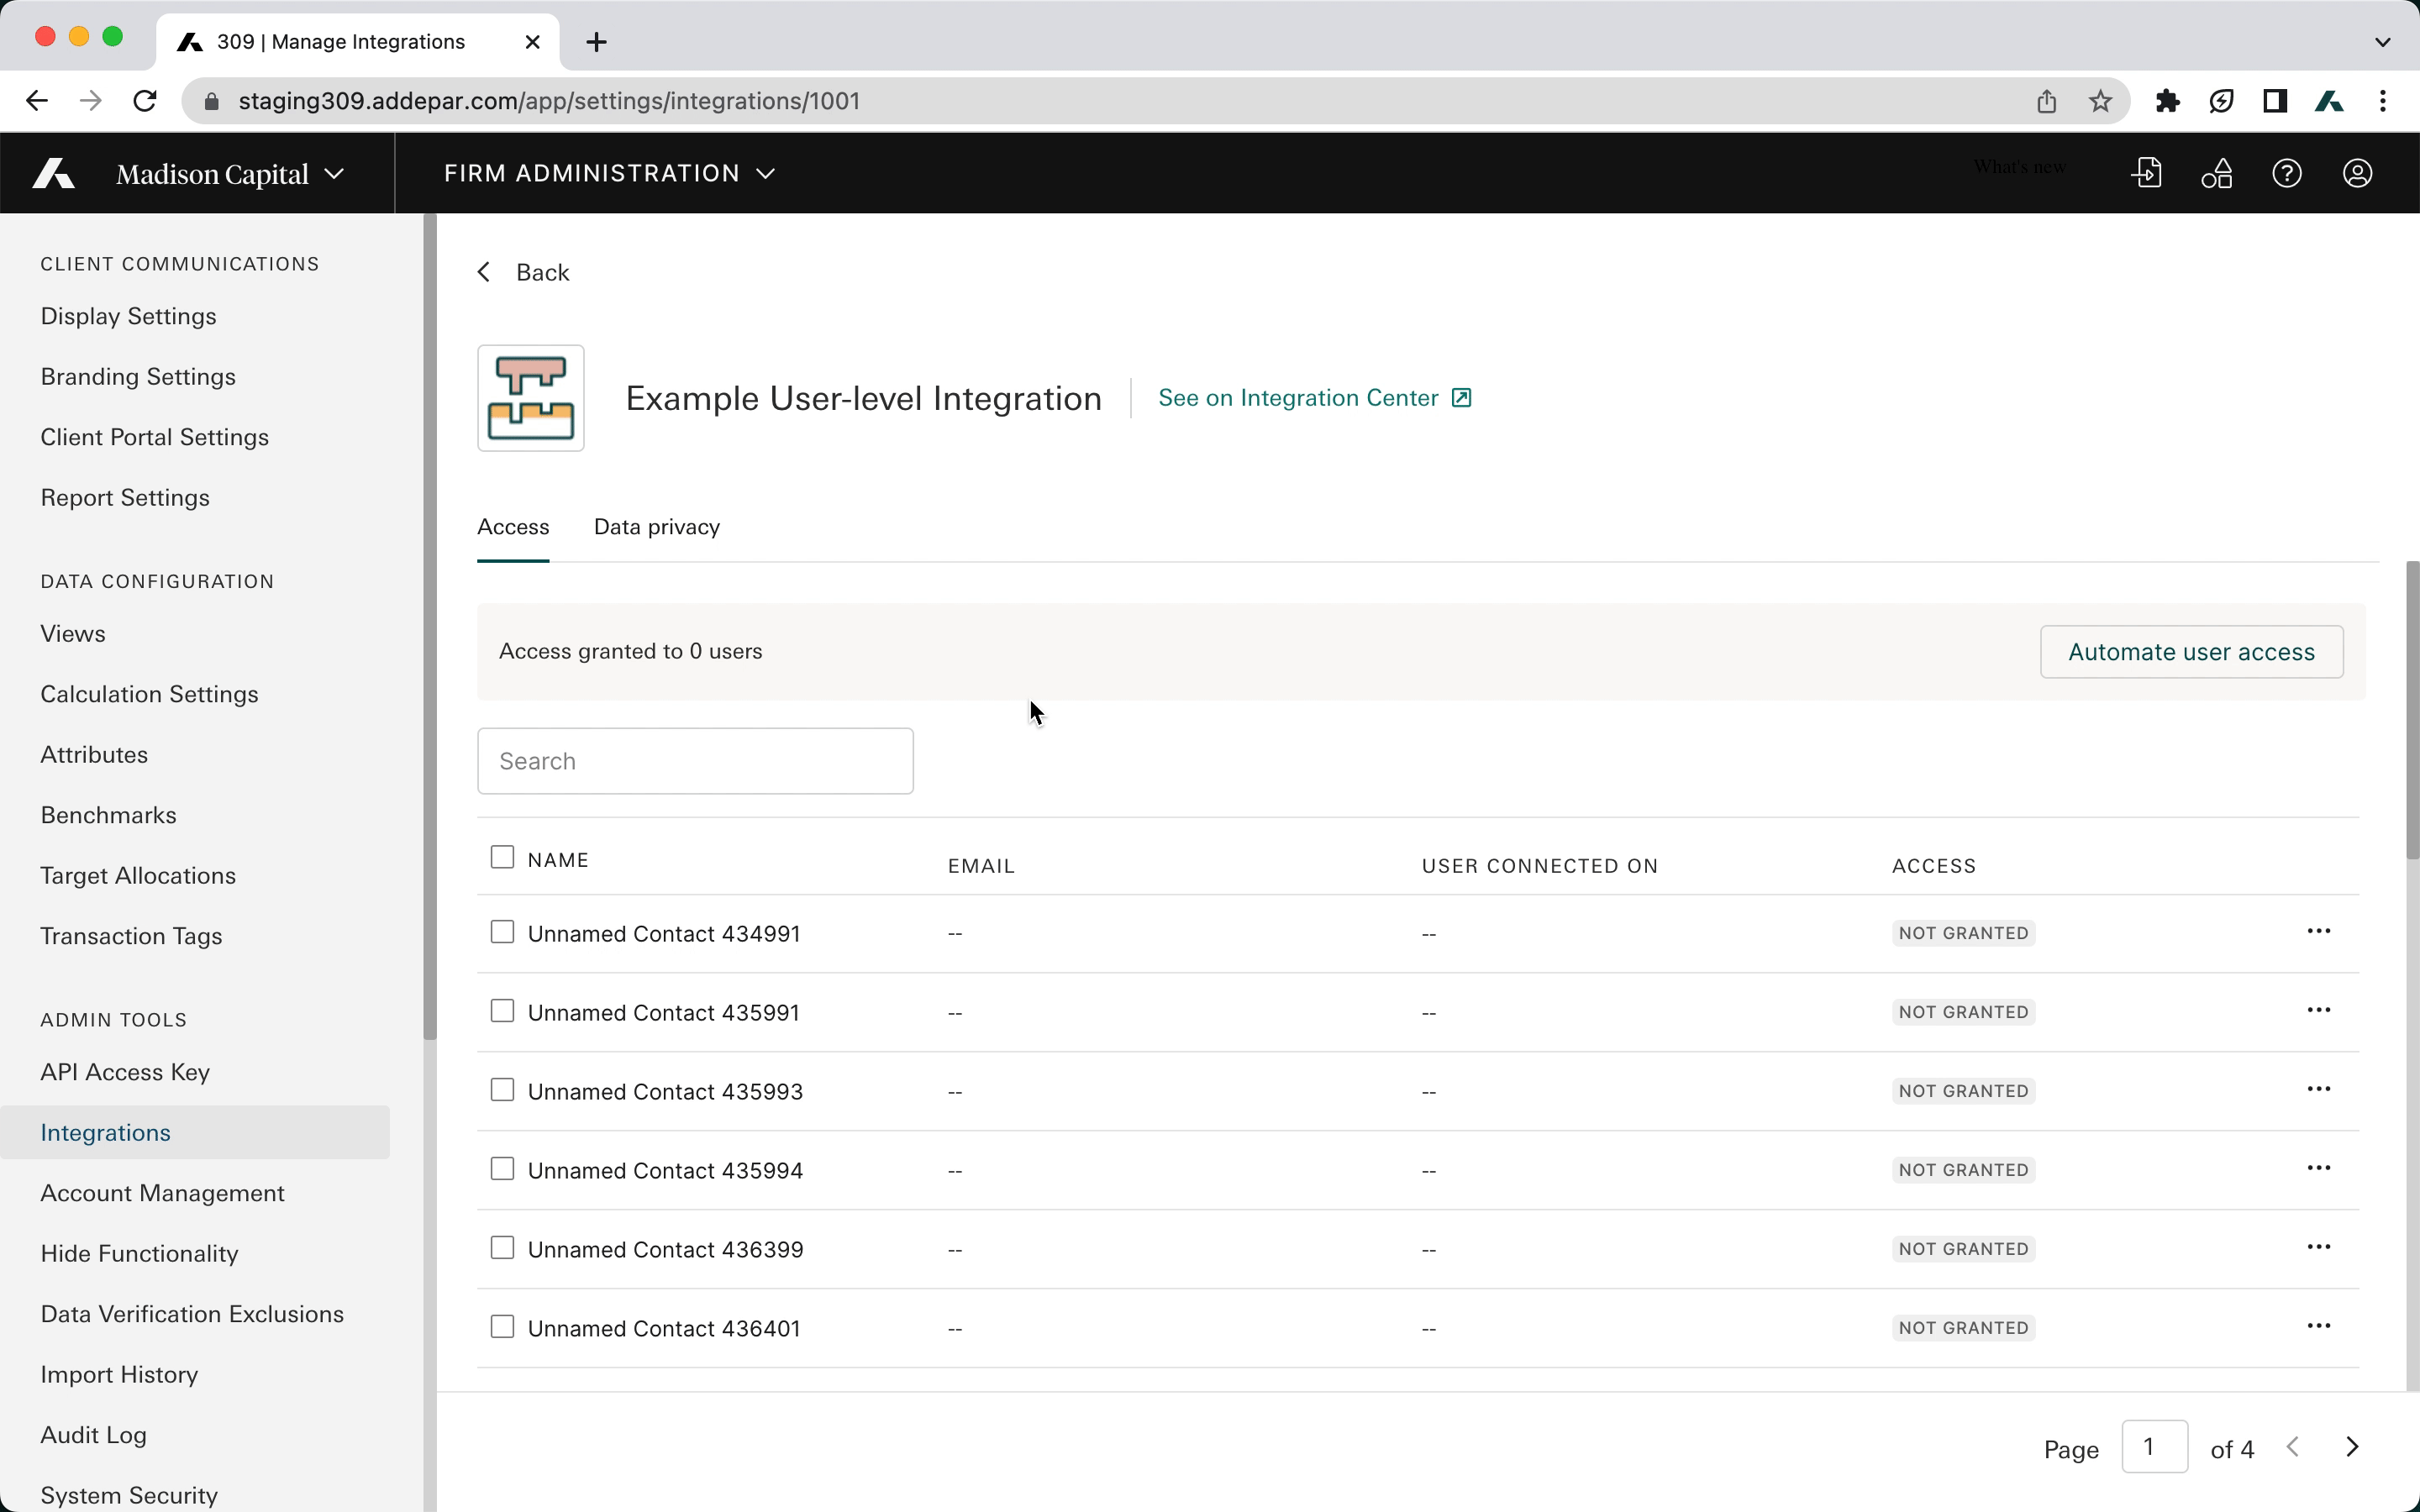Open the Firm Administration dropdown menu
The height and width of the screenshot is (1512, 2420).
609,174
